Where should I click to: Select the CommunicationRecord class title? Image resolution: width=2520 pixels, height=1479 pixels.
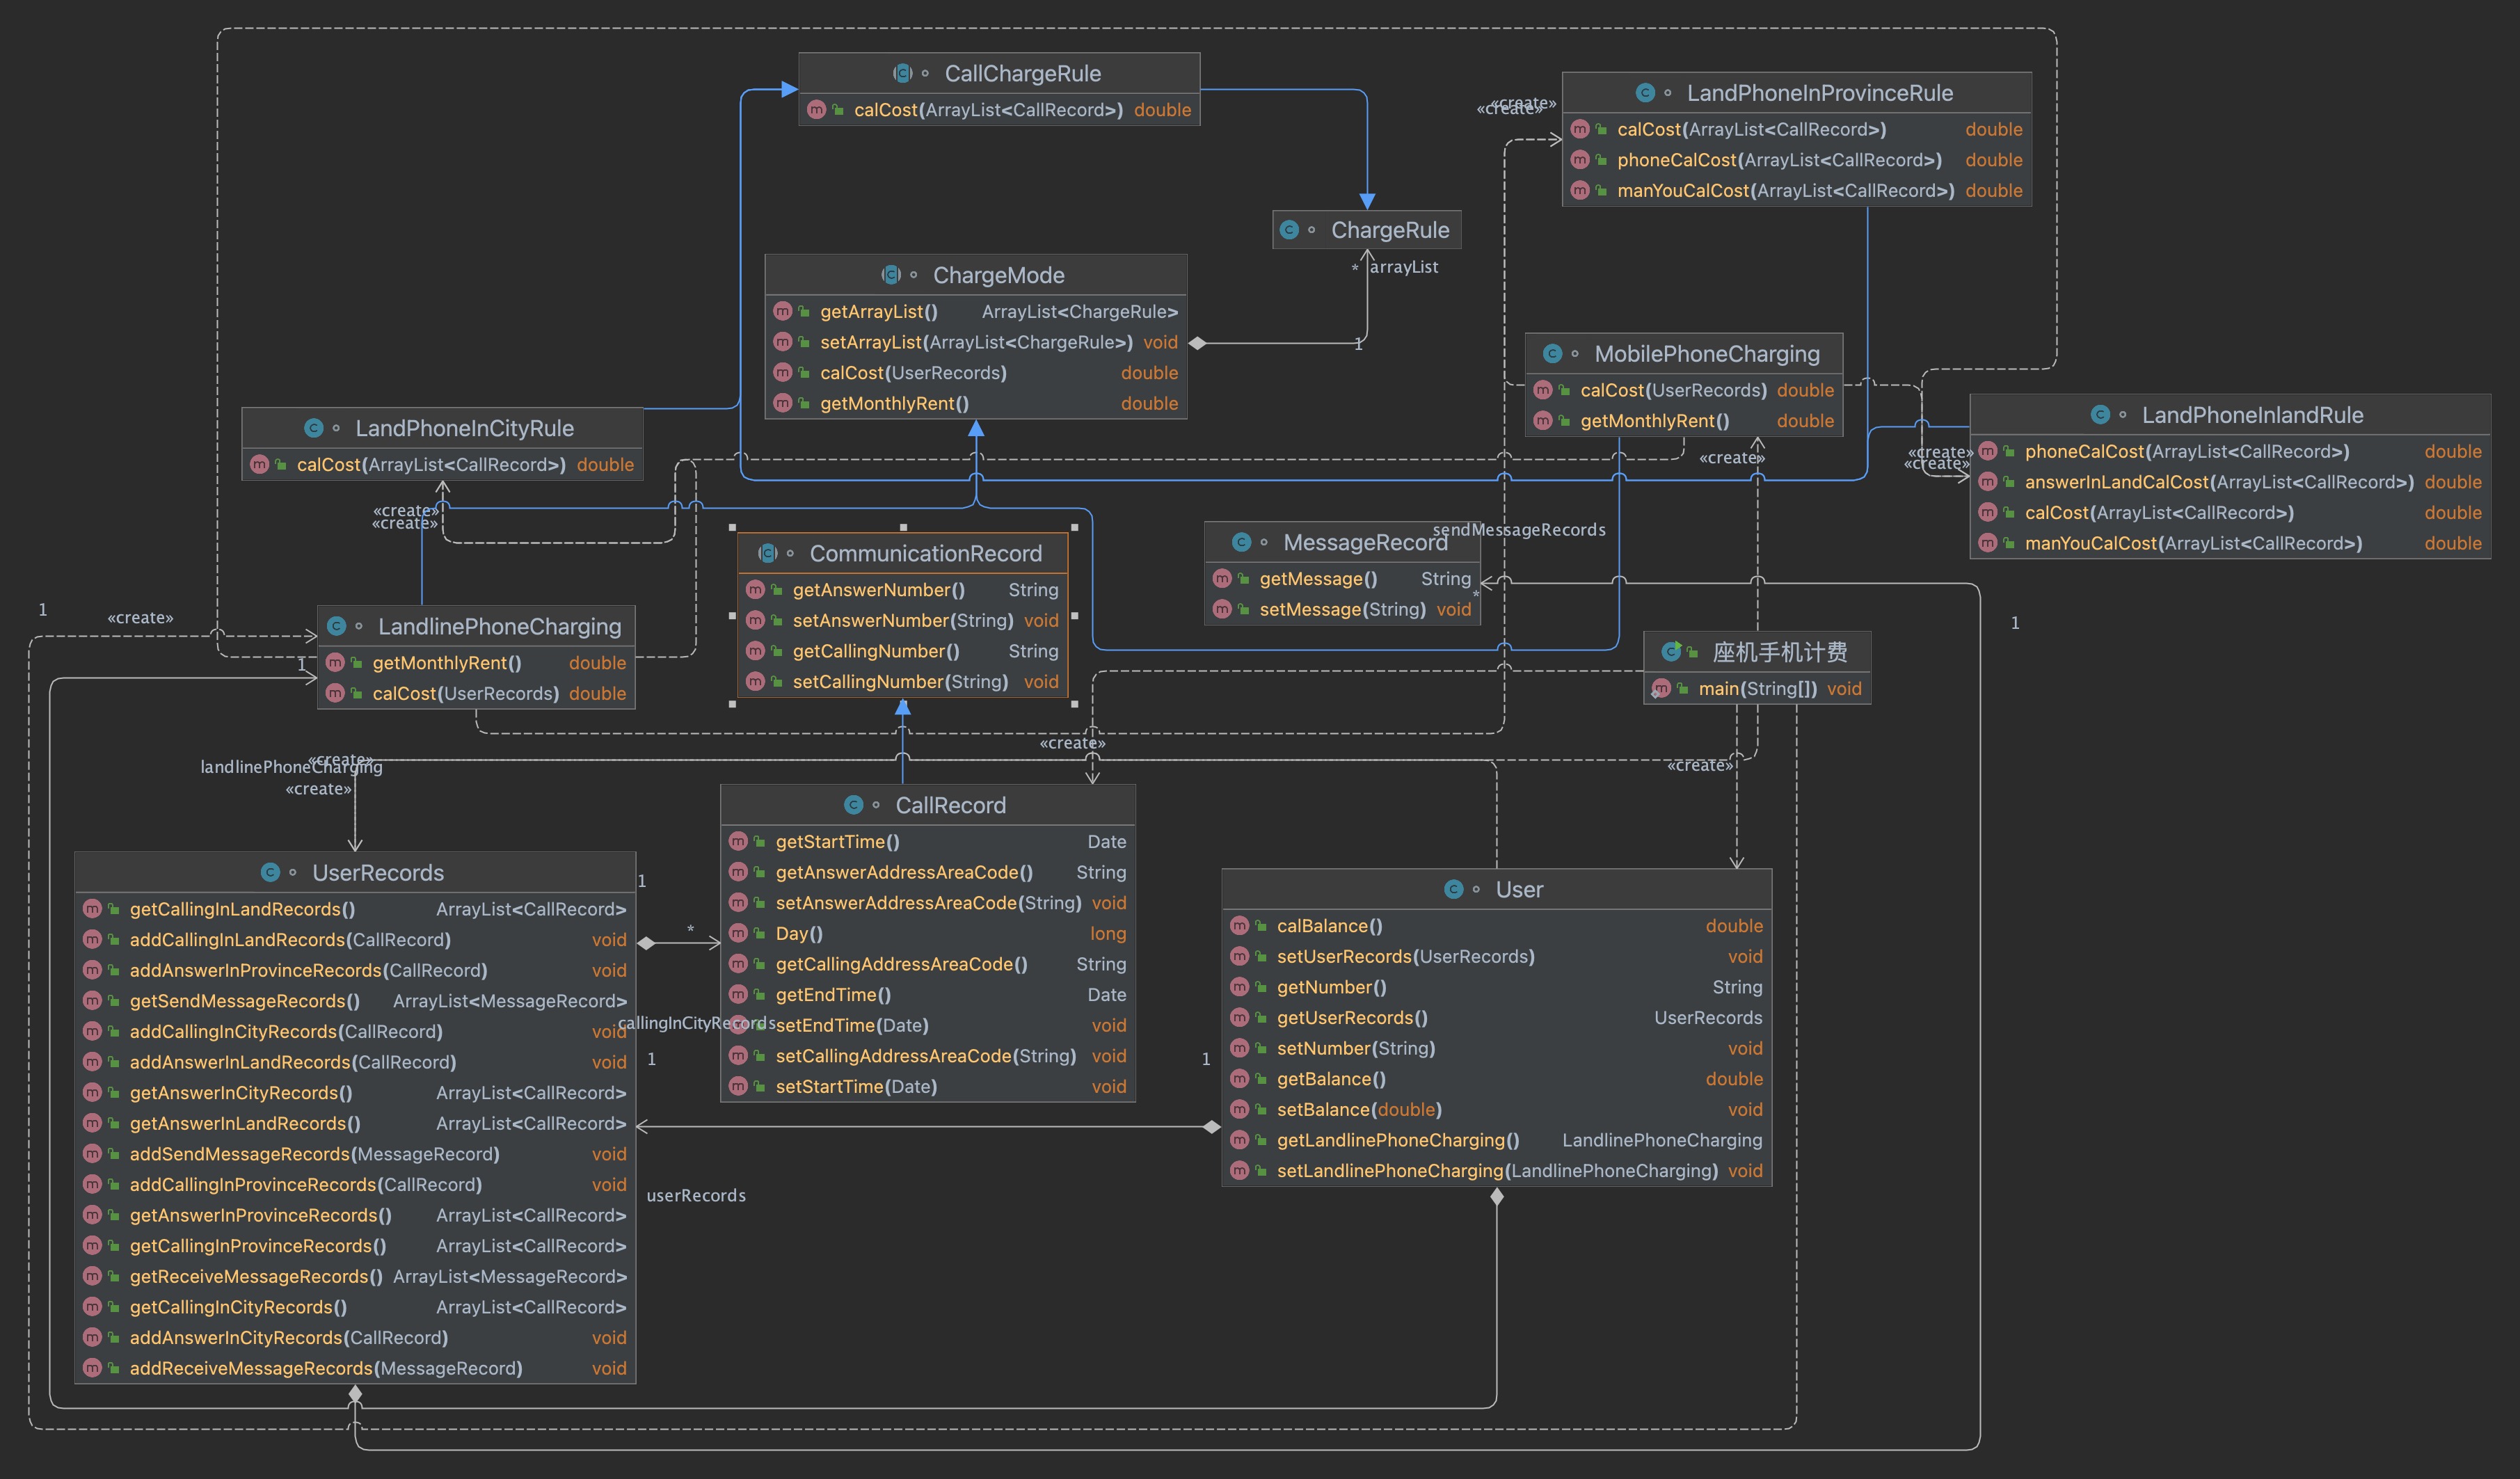[925, 553]
